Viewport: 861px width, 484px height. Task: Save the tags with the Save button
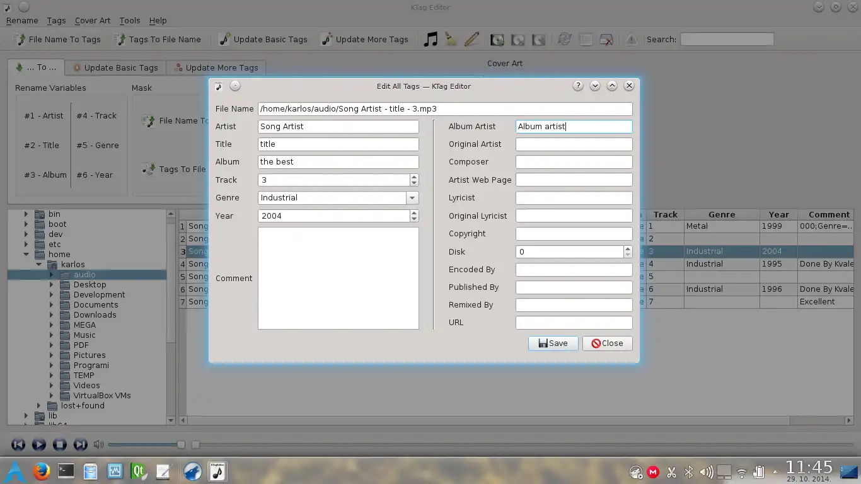pos(553,343)
